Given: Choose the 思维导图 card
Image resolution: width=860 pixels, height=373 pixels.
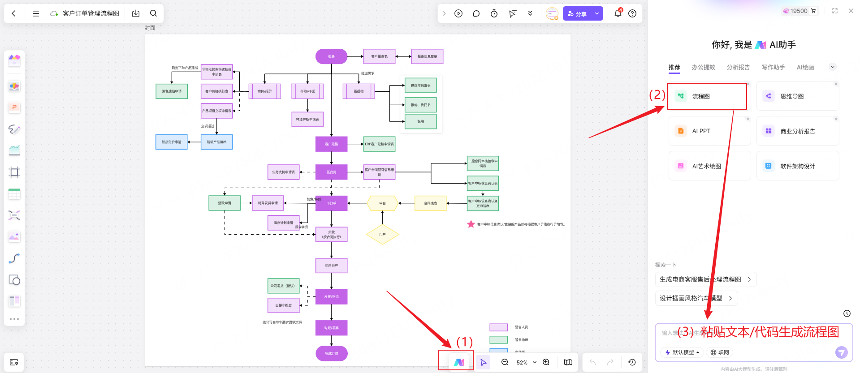Looking at the screenshot, I should pyautogui.click(x=798, y=96).
